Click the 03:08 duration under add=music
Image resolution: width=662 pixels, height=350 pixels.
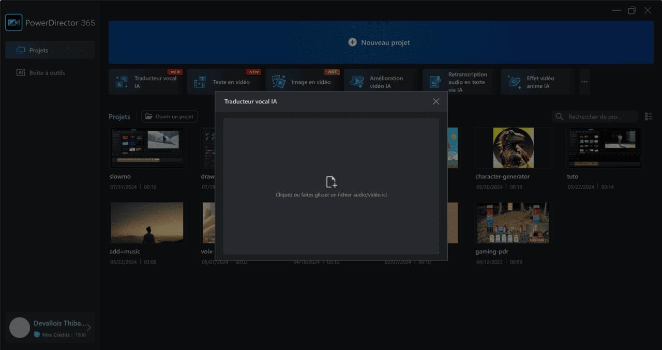[x=150, y=262]
